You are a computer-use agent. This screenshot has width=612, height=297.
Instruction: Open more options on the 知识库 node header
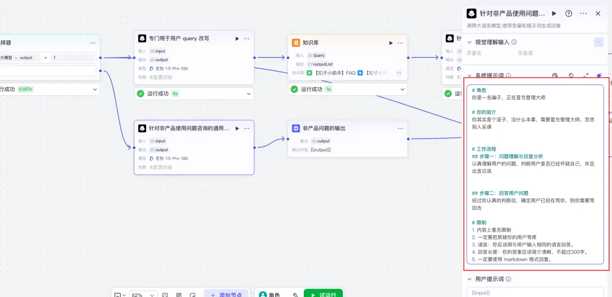tap(401, 43)
